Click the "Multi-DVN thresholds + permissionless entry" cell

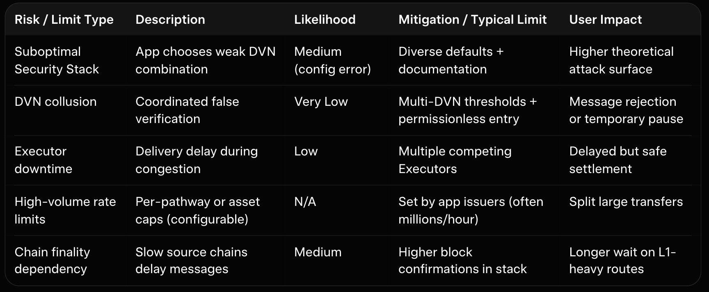(467, 110)
